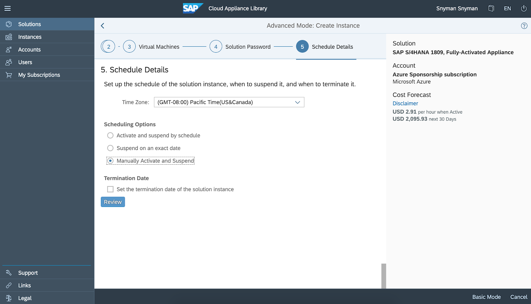531x304 pixels.
Task: Click the Review button
Action: [x=113, y=202]
